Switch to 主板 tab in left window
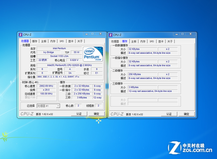The image size is (217, 159). [x=44, y=41]
